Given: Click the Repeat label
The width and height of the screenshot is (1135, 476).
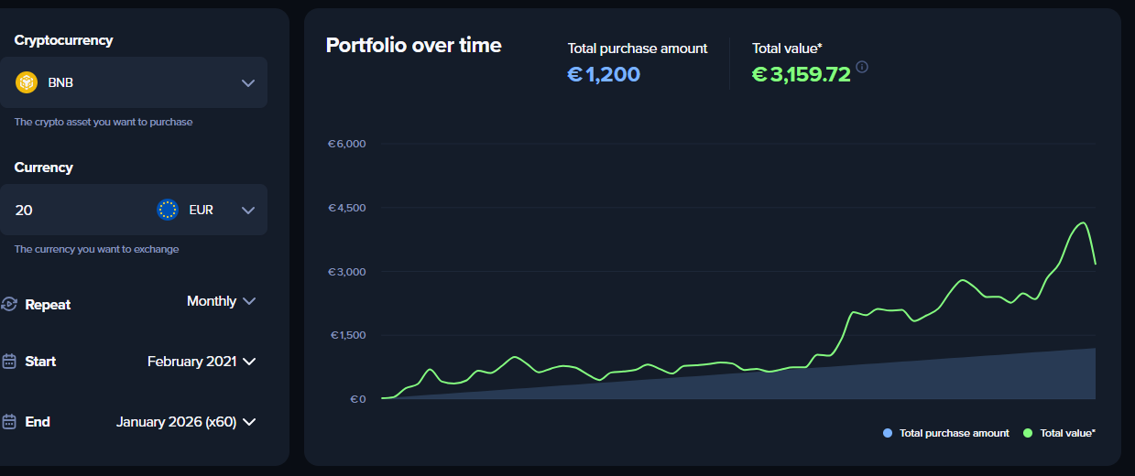Looking at the screenshot, I should coord(48,305).
